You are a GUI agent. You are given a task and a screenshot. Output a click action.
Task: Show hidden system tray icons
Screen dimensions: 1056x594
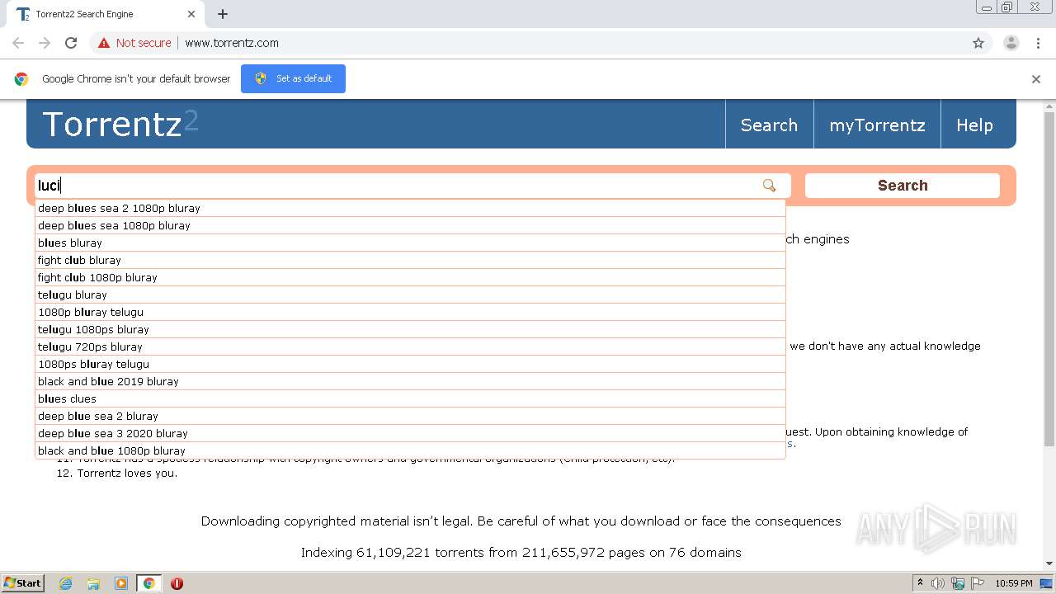(920, 583)
